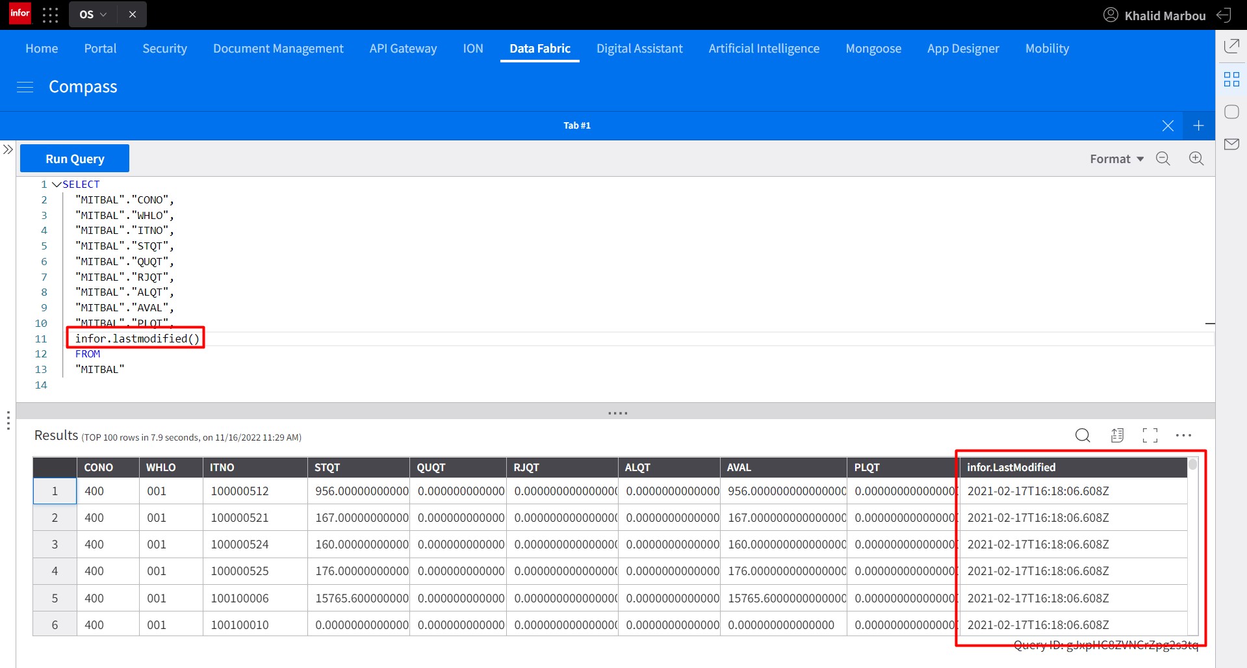Click the sign out arrow icon
The width and height of the screenshot is (1247, 668).
(1224, 15)
